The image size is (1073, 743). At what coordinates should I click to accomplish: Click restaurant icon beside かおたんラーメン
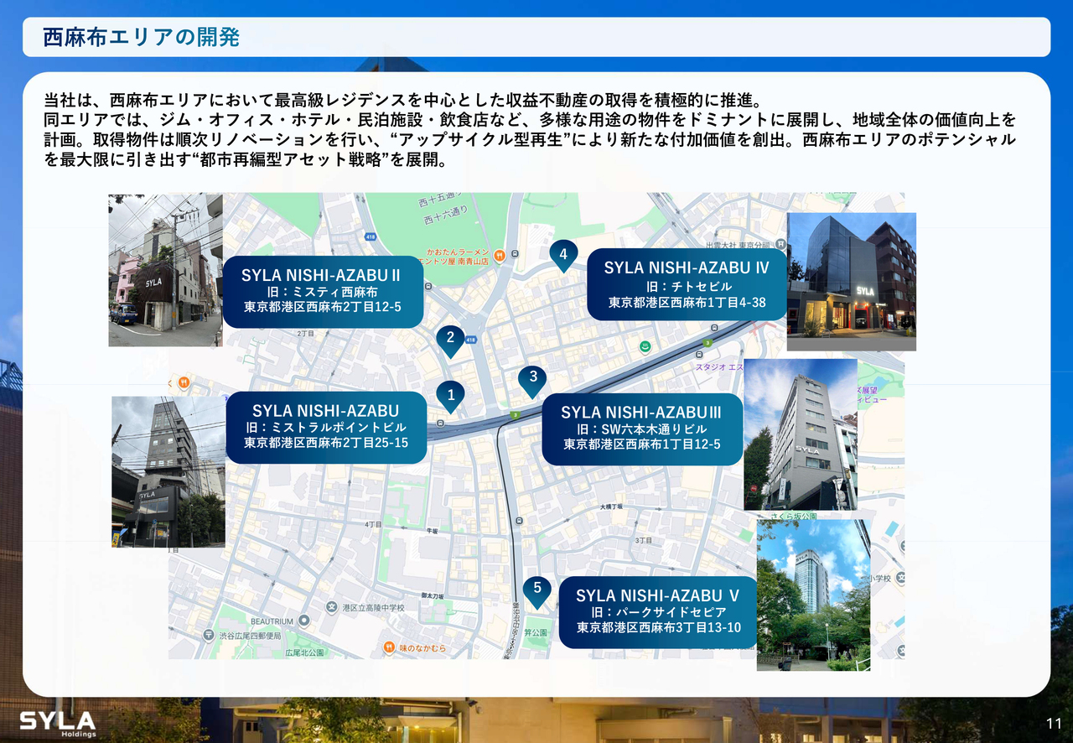[499, 256]
